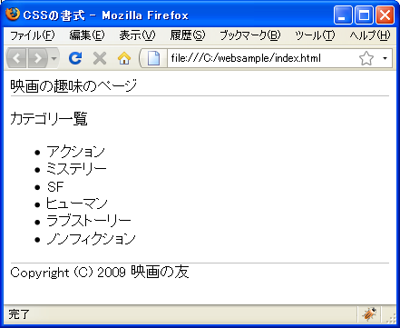Viewport: 400px width, 328px height.
Task: Maximize the Firefox window
Action: pos(364,15)
